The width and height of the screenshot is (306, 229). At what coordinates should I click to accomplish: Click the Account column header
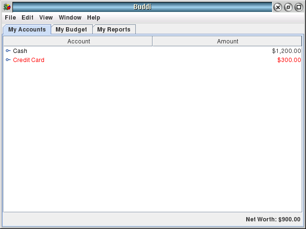pos(78,42)
